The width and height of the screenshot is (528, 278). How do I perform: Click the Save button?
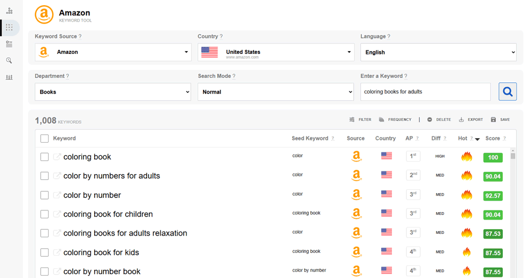pyautogui.click(x=500, y=120)
